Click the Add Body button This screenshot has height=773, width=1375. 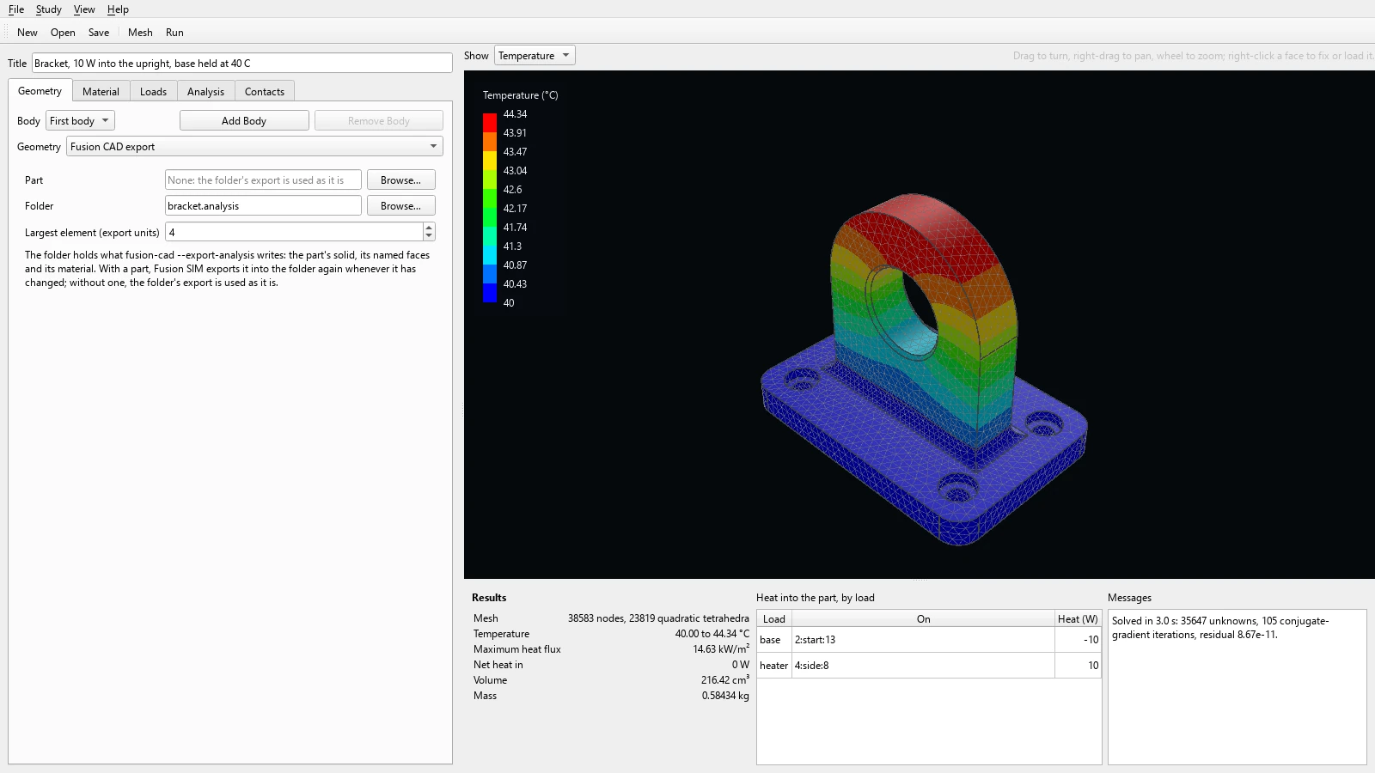click(x=244, y=121)
